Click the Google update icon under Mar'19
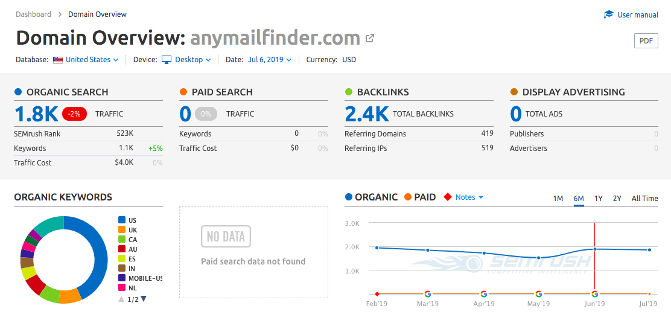Image resolution: width=671 pixels, height=326 pixels. tap(427, 294)
